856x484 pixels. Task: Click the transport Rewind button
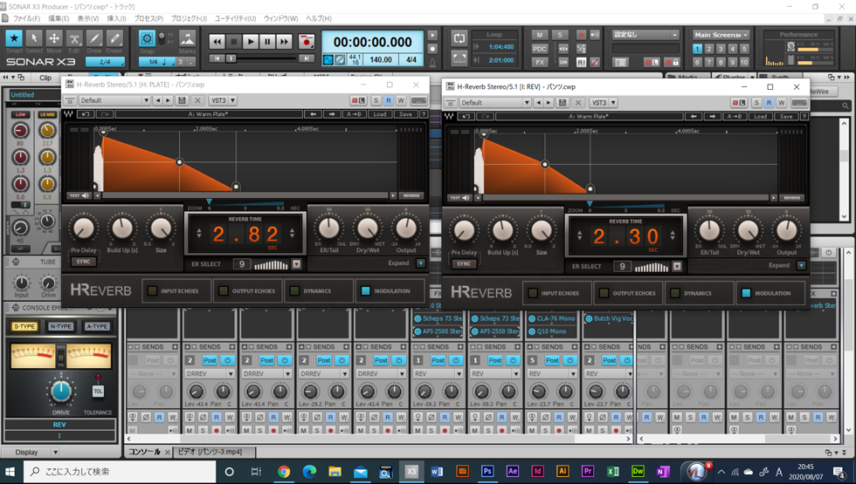tap(217, 42)
